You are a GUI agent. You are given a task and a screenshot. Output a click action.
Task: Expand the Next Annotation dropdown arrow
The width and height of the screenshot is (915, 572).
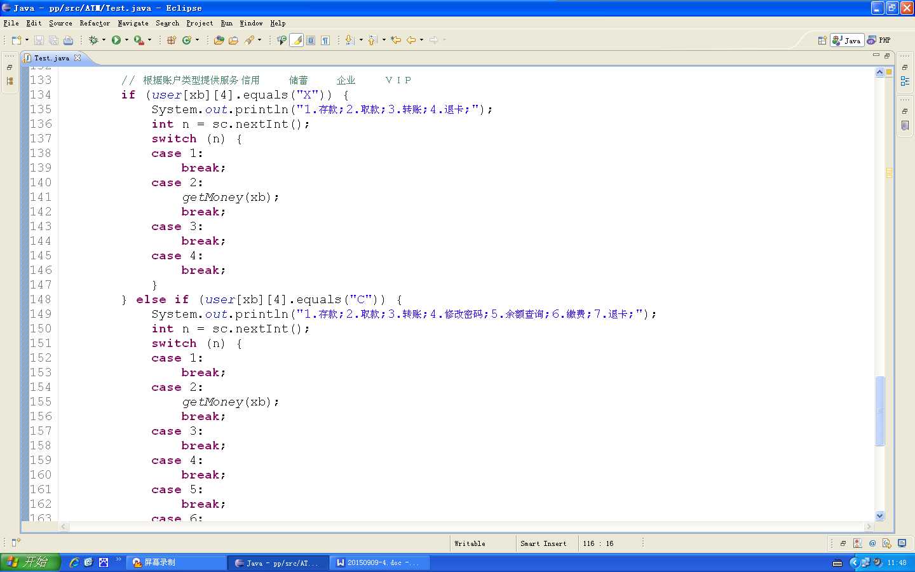361,40
